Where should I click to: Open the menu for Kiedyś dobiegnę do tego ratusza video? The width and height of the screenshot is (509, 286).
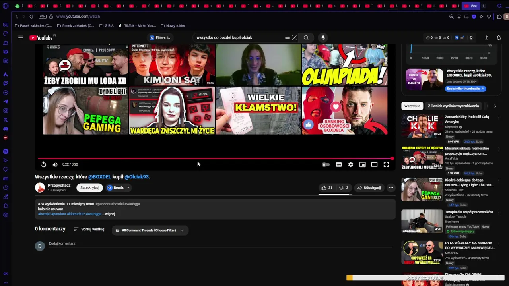click(499, 180)
